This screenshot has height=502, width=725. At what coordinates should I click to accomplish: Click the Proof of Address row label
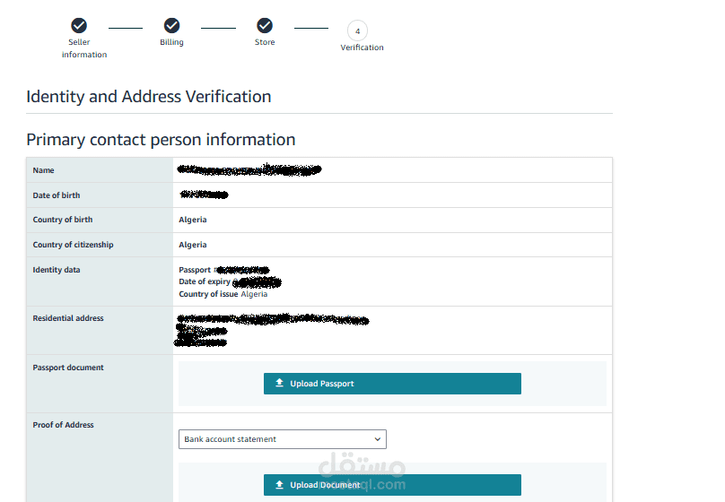63,425
